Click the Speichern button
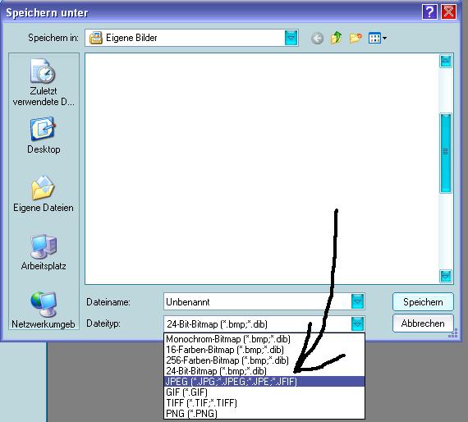468x422 pixels. [x=423, y=302]
